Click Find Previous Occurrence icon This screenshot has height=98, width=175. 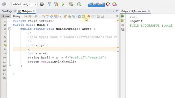[x=48, y=16]
